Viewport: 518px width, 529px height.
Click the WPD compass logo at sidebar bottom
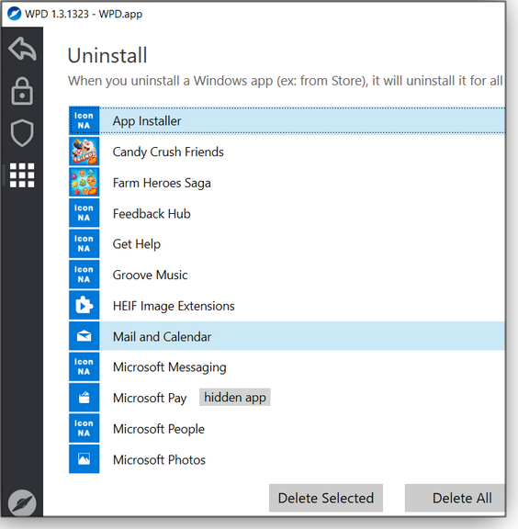[22, 503]
